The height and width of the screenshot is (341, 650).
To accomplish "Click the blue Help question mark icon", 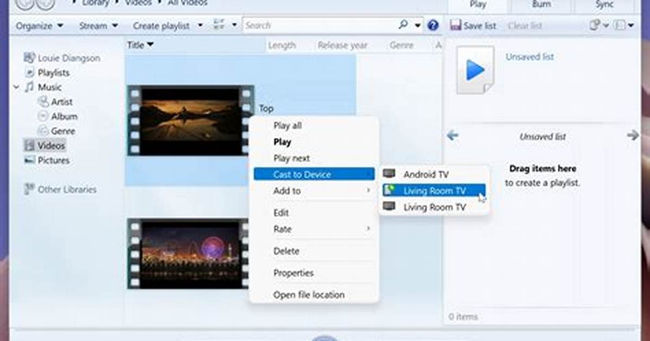I will tap(433, 26).
